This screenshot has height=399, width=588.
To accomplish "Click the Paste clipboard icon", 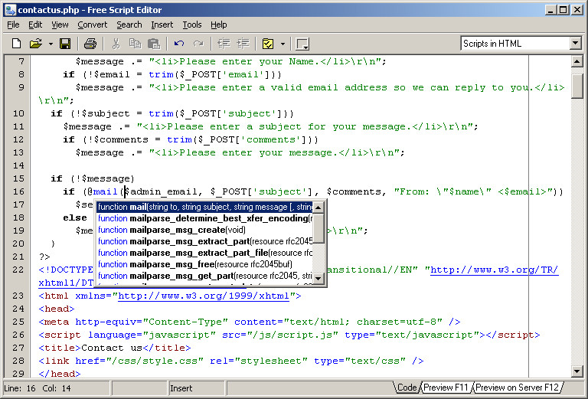I will pyautogui.click(x=154, y=44).
